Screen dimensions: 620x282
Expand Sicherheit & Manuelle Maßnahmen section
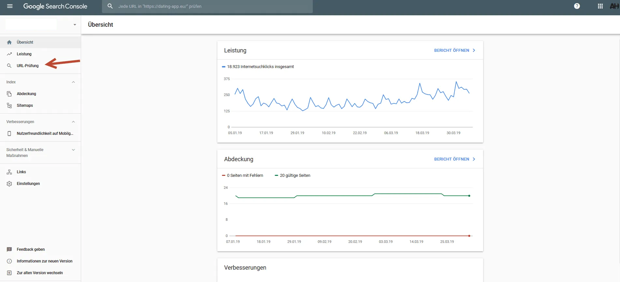coord(73,150)
